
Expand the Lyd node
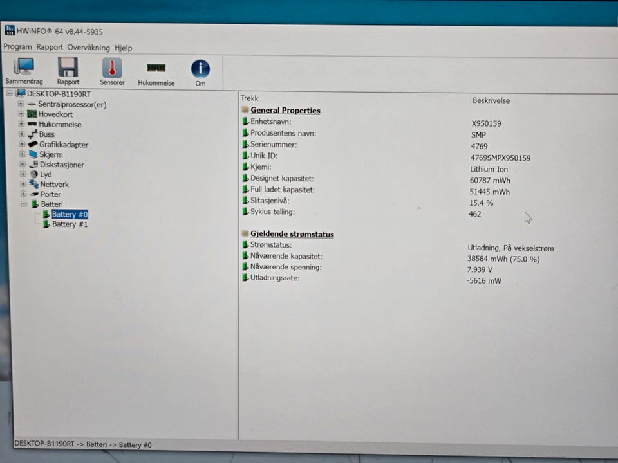click(x=23, y=174)
